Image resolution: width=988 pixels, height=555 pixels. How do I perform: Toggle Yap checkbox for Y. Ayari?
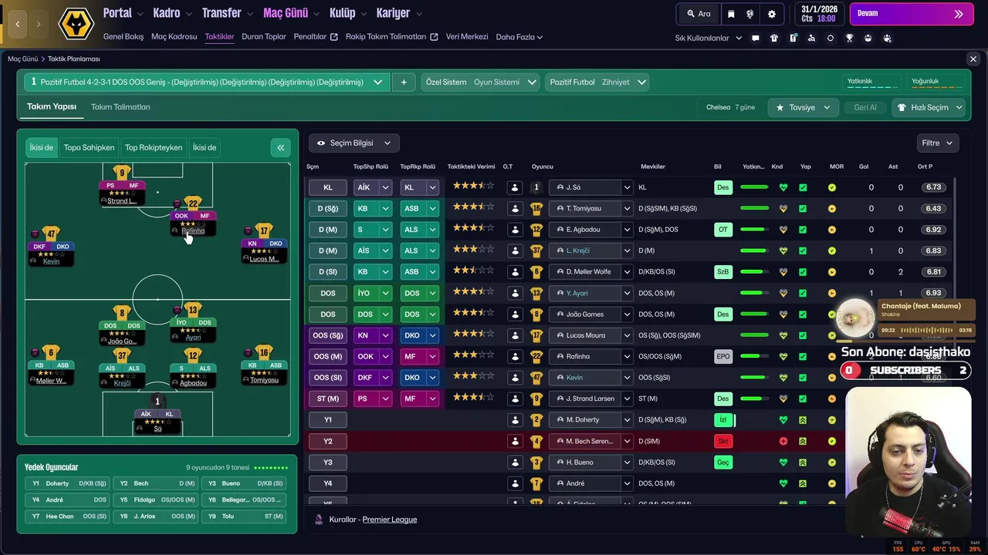(803, 293)
